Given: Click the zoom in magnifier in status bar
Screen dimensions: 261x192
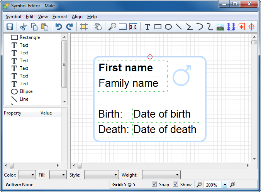Looking at the screenshot, I should (x=232, y=185).
